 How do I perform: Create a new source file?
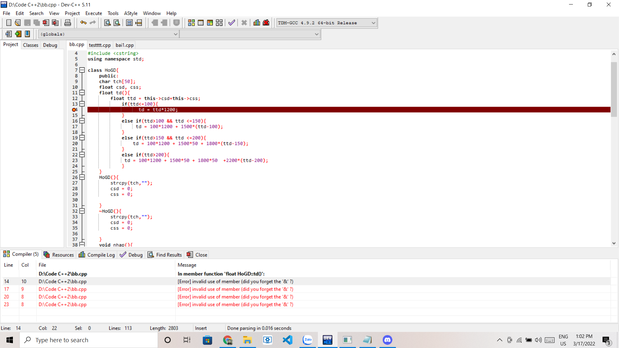[x=9, y=23]
